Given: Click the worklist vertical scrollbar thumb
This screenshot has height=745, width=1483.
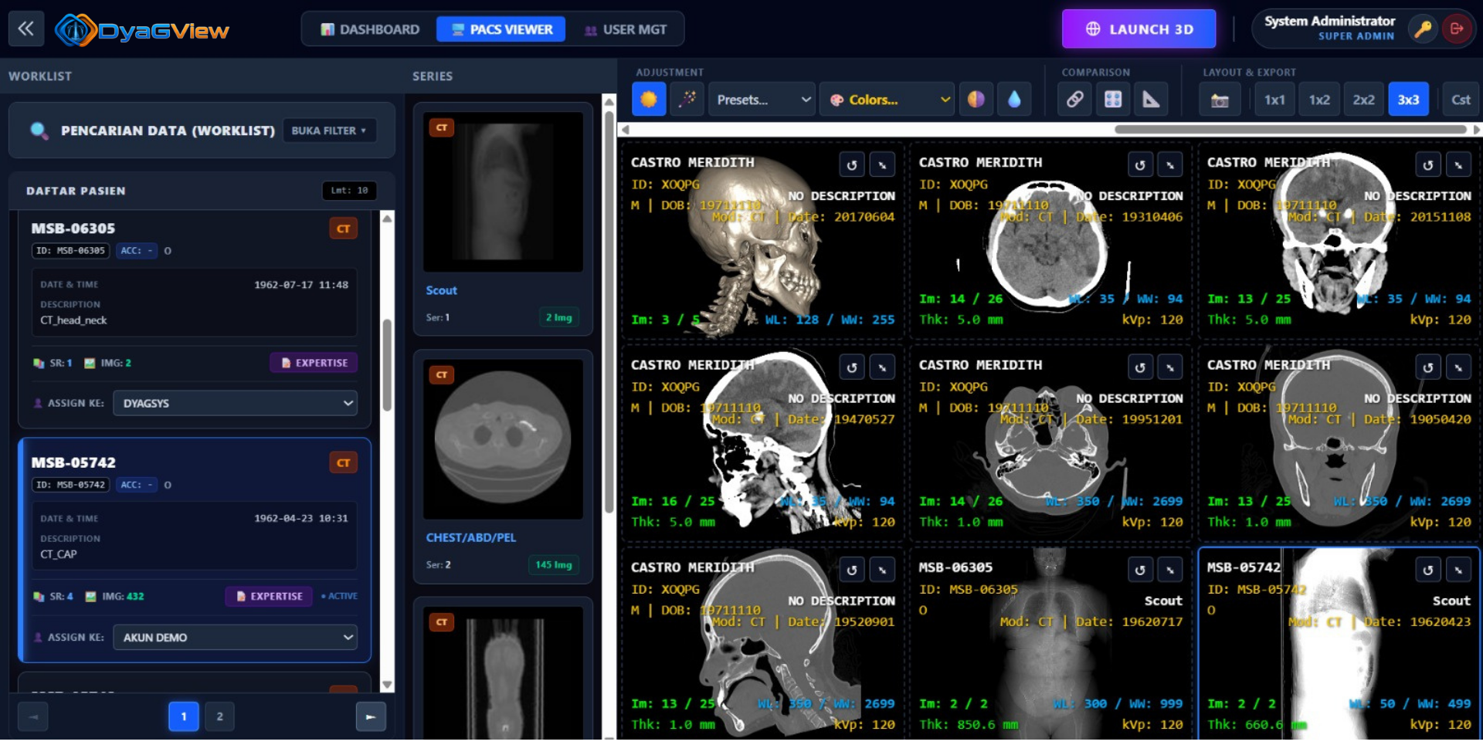Looking at the screenshot, I should [x=387, y=364].
